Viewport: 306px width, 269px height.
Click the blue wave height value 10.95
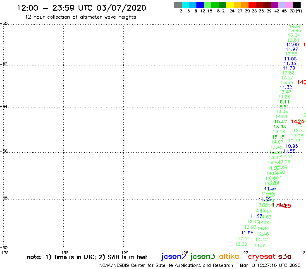pos(292,147)
